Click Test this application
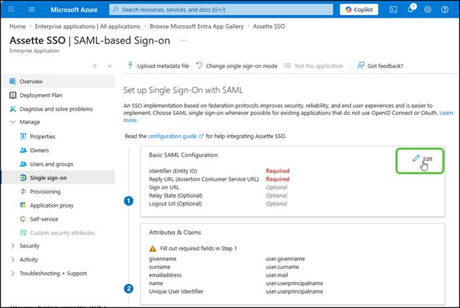 coord(314,66)
